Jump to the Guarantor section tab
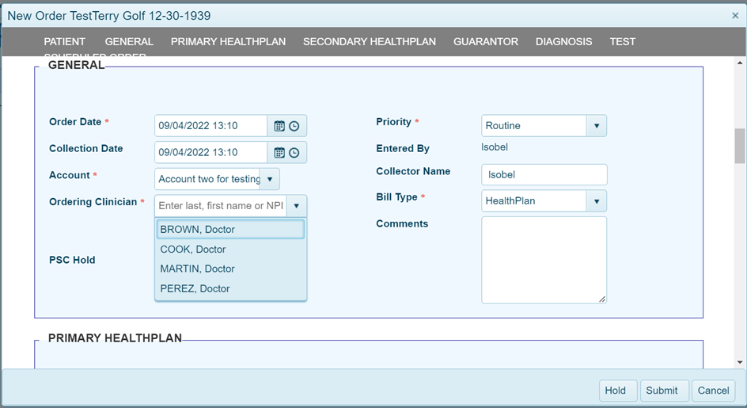 tap(486, 42)
